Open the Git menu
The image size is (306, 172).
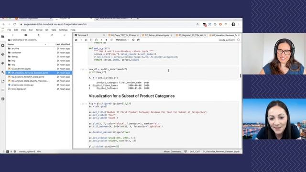click(47, 30)
